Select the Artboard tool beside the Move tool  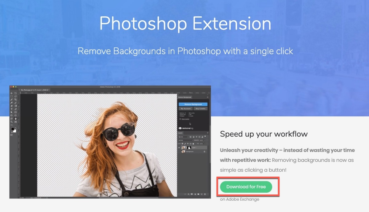point(15,93)
